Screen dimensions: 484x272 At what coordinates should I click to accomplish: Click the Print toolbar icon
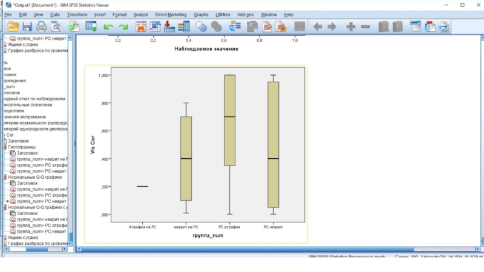point(41,27)
